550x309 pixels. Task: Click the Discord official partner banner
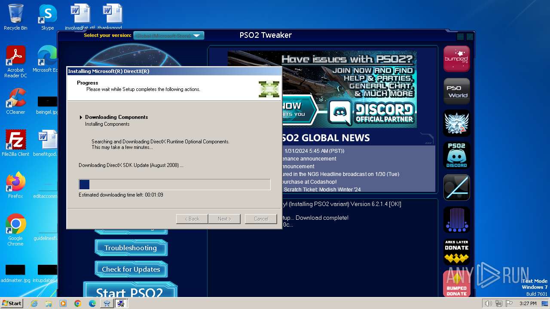(349, 89)
